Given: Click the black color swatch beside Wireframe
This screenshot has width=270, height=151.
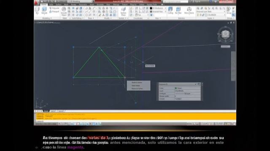Looking at the screenshot, I should 151,8.
